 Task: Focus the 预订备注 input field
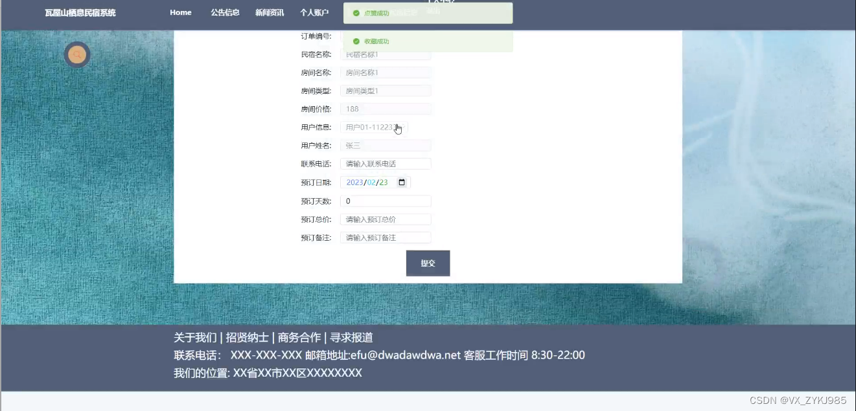tap(386, 238)
